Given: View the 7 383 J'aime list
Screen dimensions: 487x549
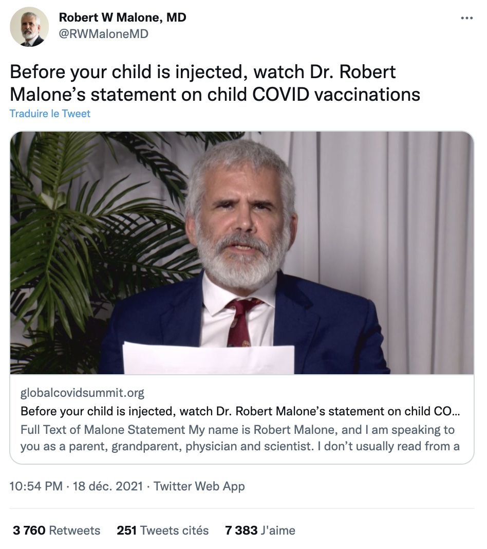Looking at the screenshot, I should click(x=260, y=530).
